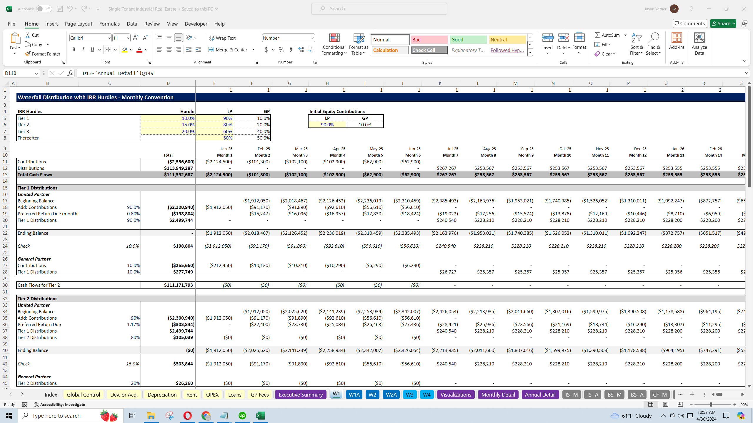The image size is (753, 423).
Task: Toggle Underline formatting
Action: click(x=92, y=50)
